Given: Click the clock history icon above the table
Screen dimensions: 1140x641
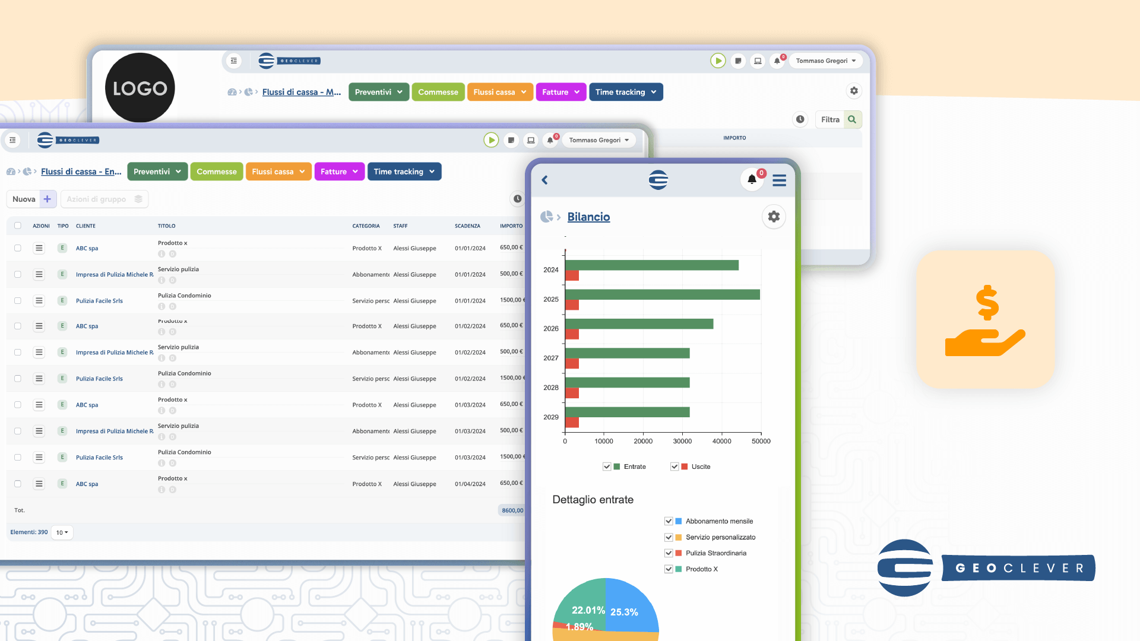Looking at the screenshot, I should pos(518,199).
